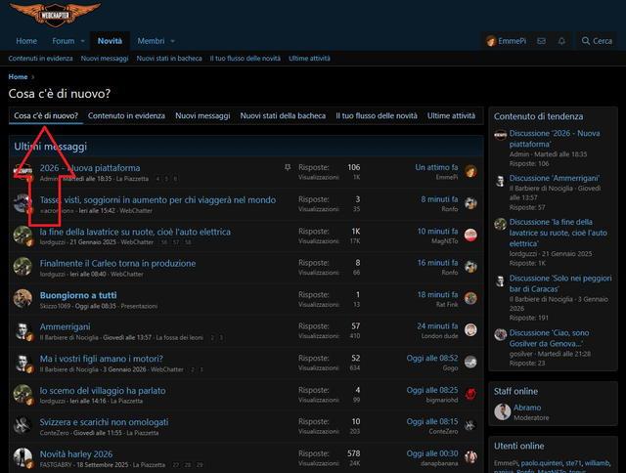Open last-post time 8 minuti fa
This screenshot has height=473, width=626.
tap(439, 199)
